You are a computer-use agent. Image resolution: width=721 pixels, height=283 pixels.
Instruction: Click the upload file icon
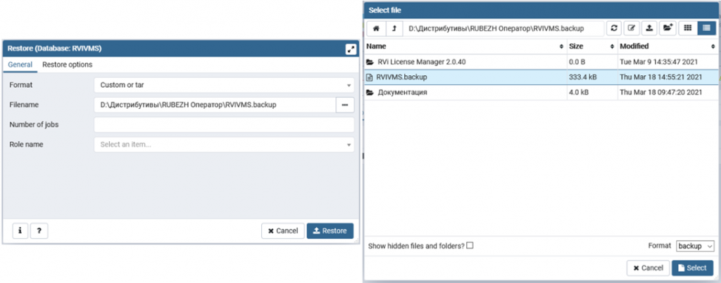point(648,28)
